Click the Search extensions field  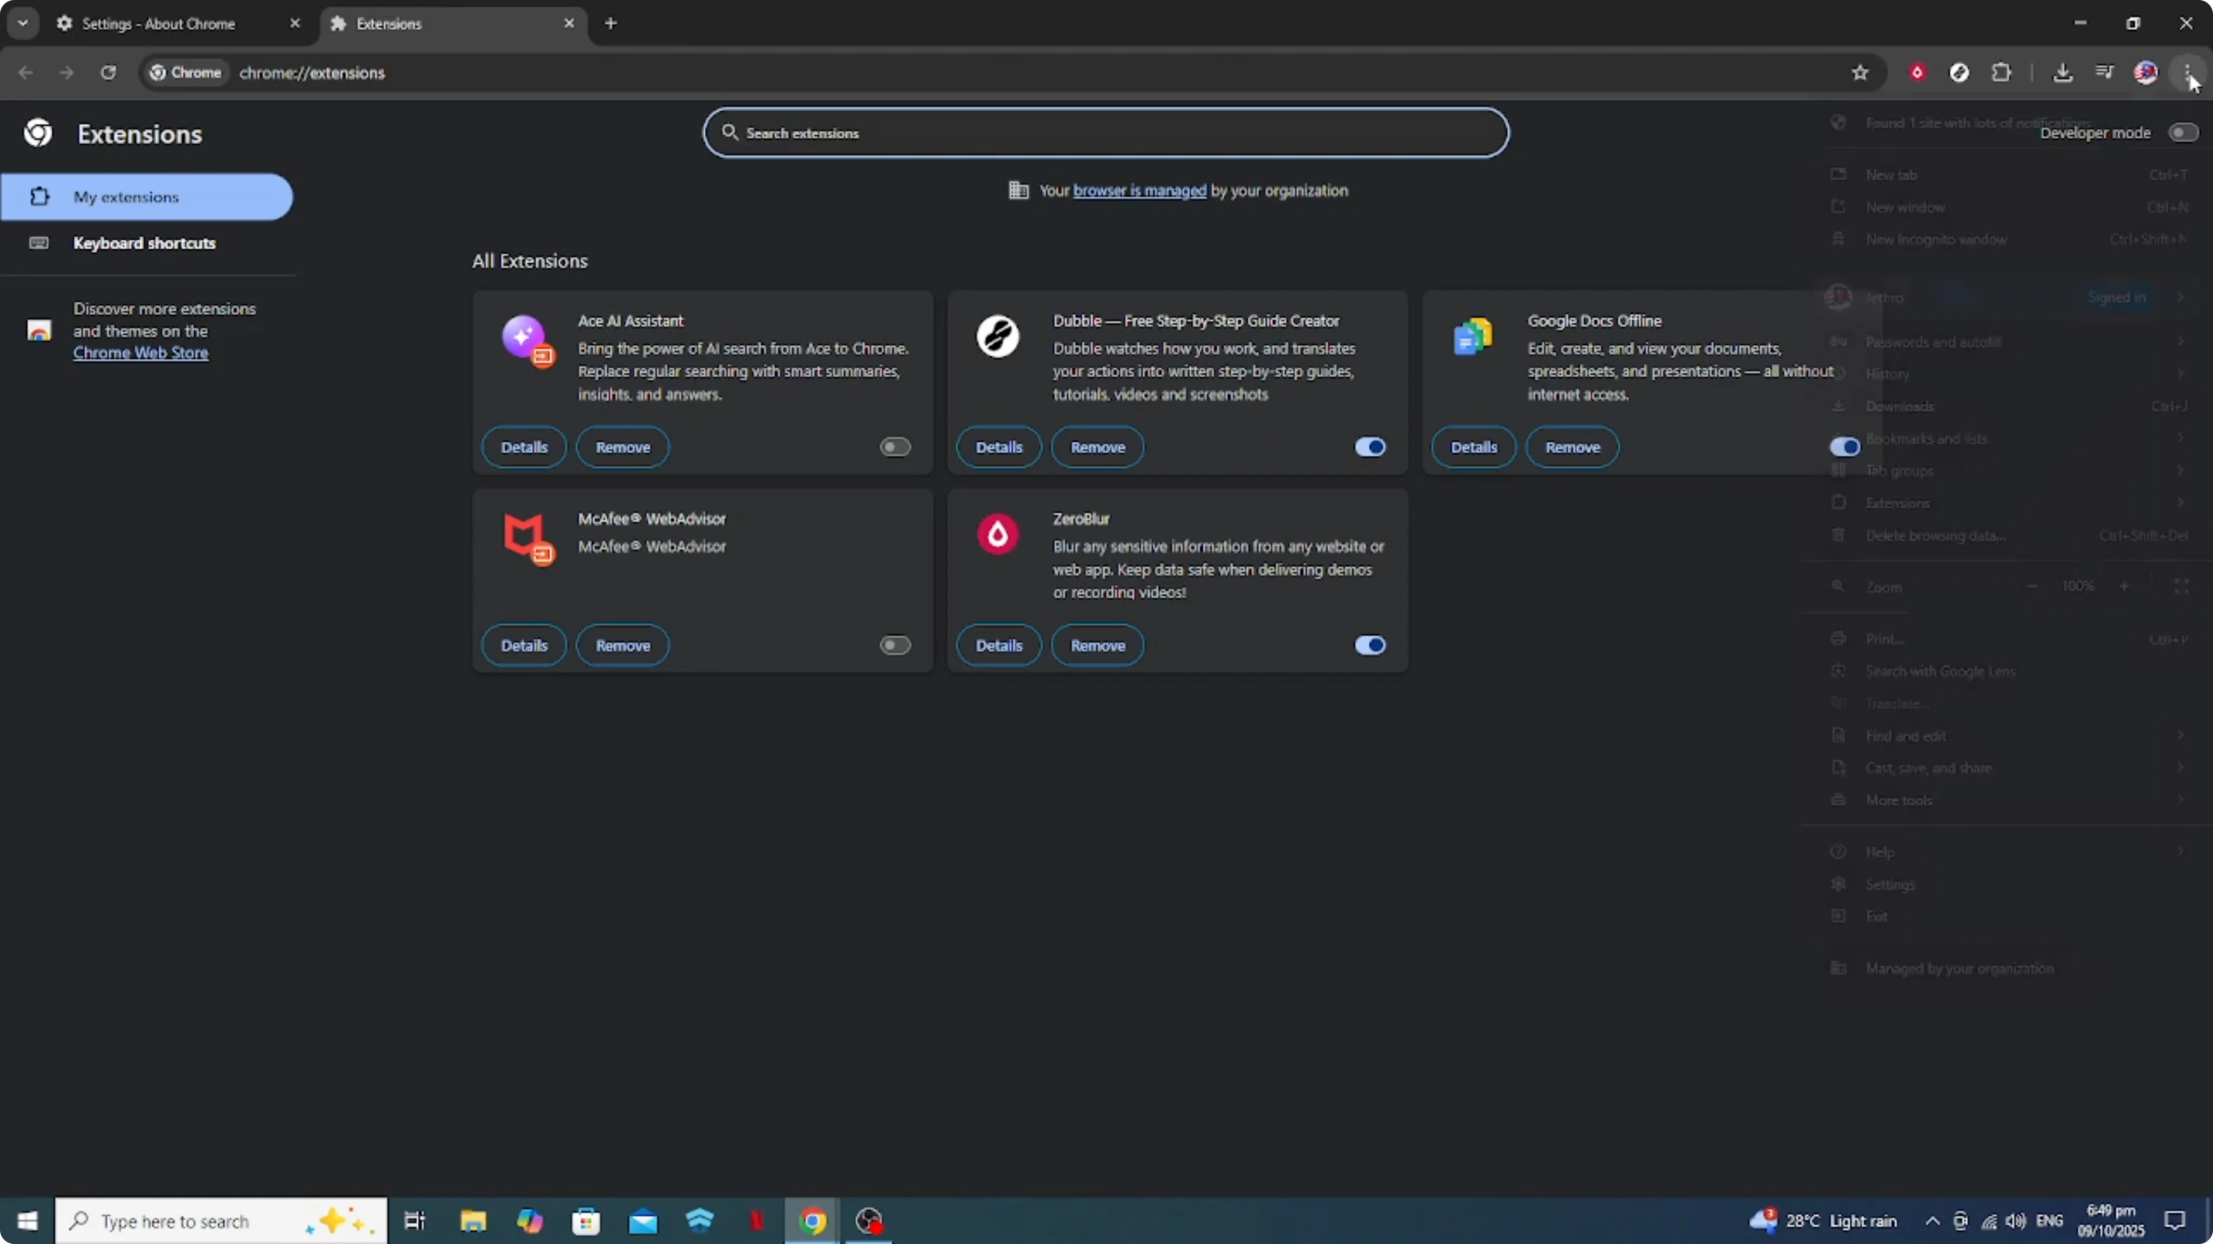(1106, 132)
